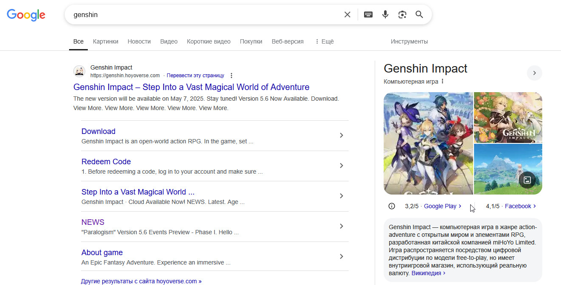Click the Компьютерная игра subtitle

(x=411, y=81)
